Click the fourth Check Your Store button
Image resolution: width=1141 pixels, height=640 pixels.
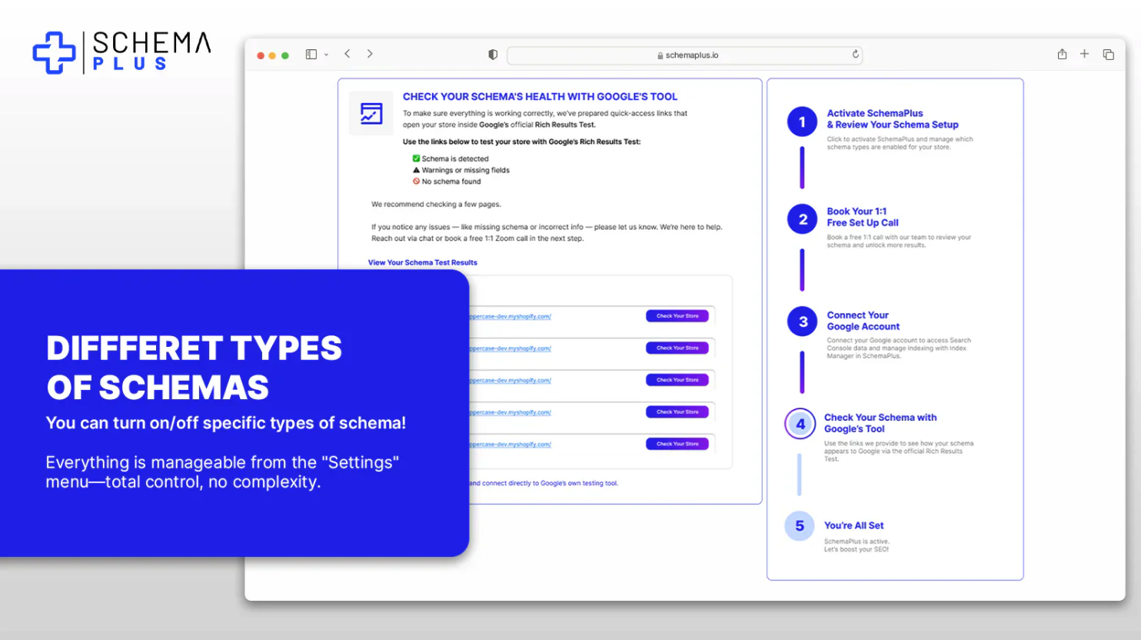click(x=677, y=412)
